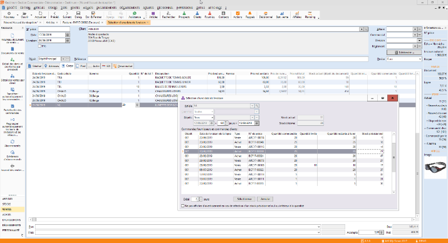Open the Dépôts 'Tous' dropdown in dialog
The height and width of the screenshot is (243, 448).
(x=212, y=117)
